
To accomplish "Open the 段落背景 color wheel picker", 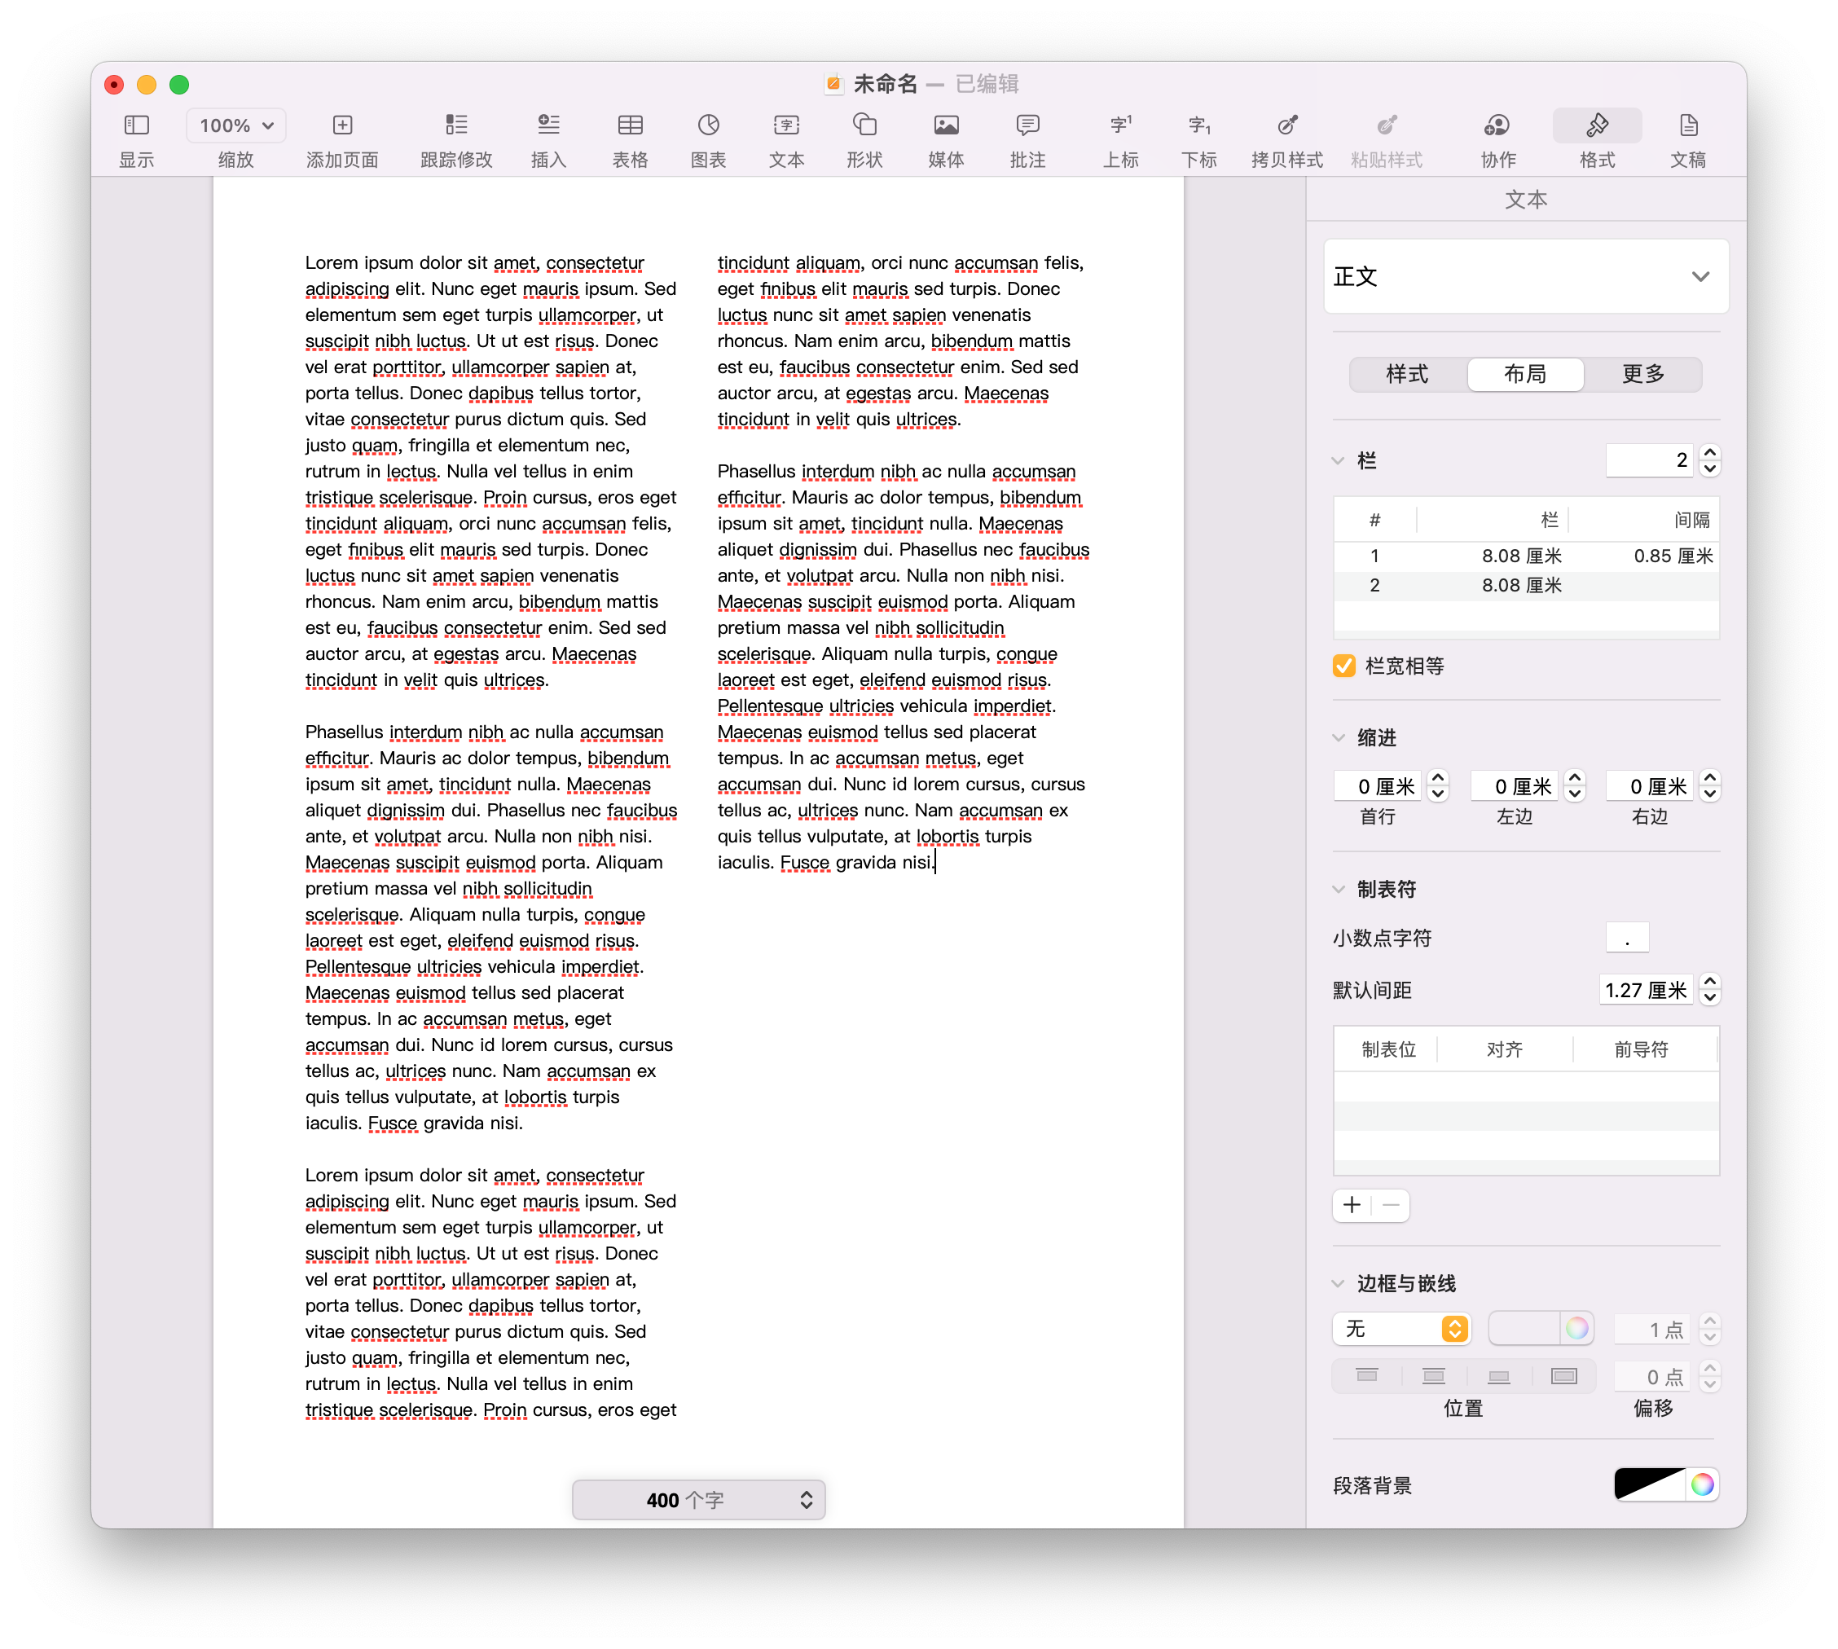I will coord(1702,1484).
